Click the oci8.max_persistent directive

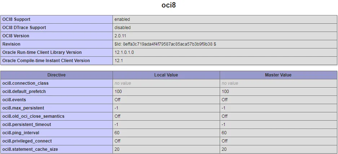click(23, 108)
